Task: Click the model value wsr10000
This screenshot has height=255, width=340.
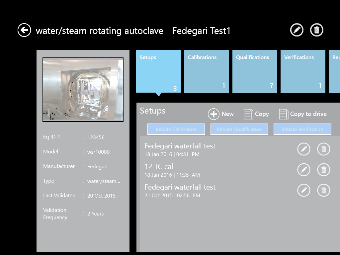Action: (x=98, y=152)
